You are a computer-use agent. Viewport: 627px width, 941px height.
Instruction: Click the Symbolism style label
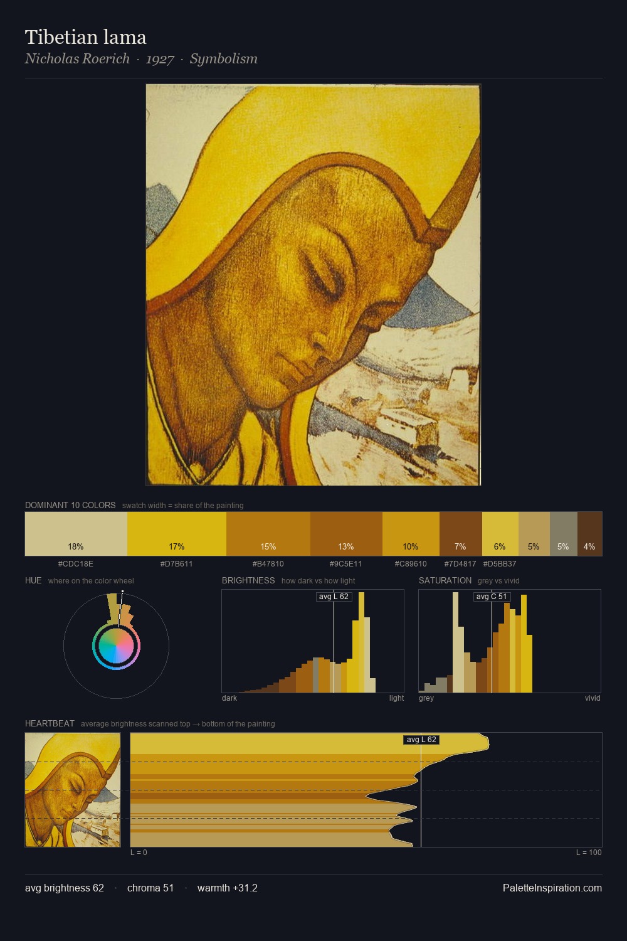click(224, 58)
